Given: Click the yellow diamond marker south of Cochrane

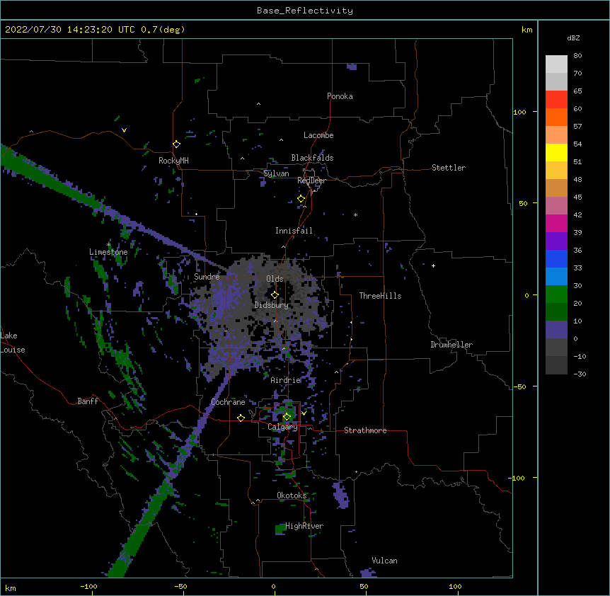Looking at the screenshot, I should point(241,418).
